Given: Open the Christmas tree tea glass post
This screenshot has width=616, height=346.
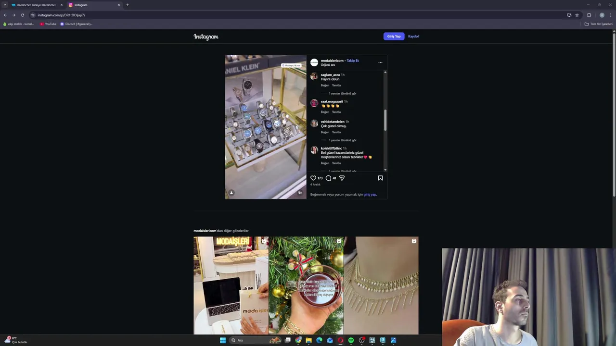Looking at the screenshot, I should point(306,285).
